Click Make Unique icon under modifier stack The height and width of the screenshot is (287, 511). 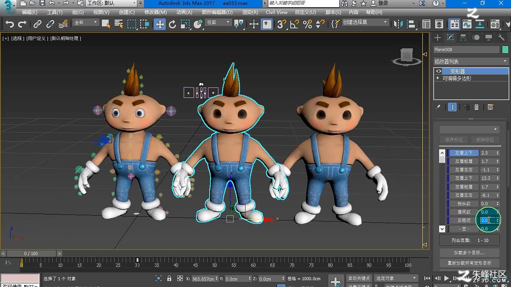(466, 107)
